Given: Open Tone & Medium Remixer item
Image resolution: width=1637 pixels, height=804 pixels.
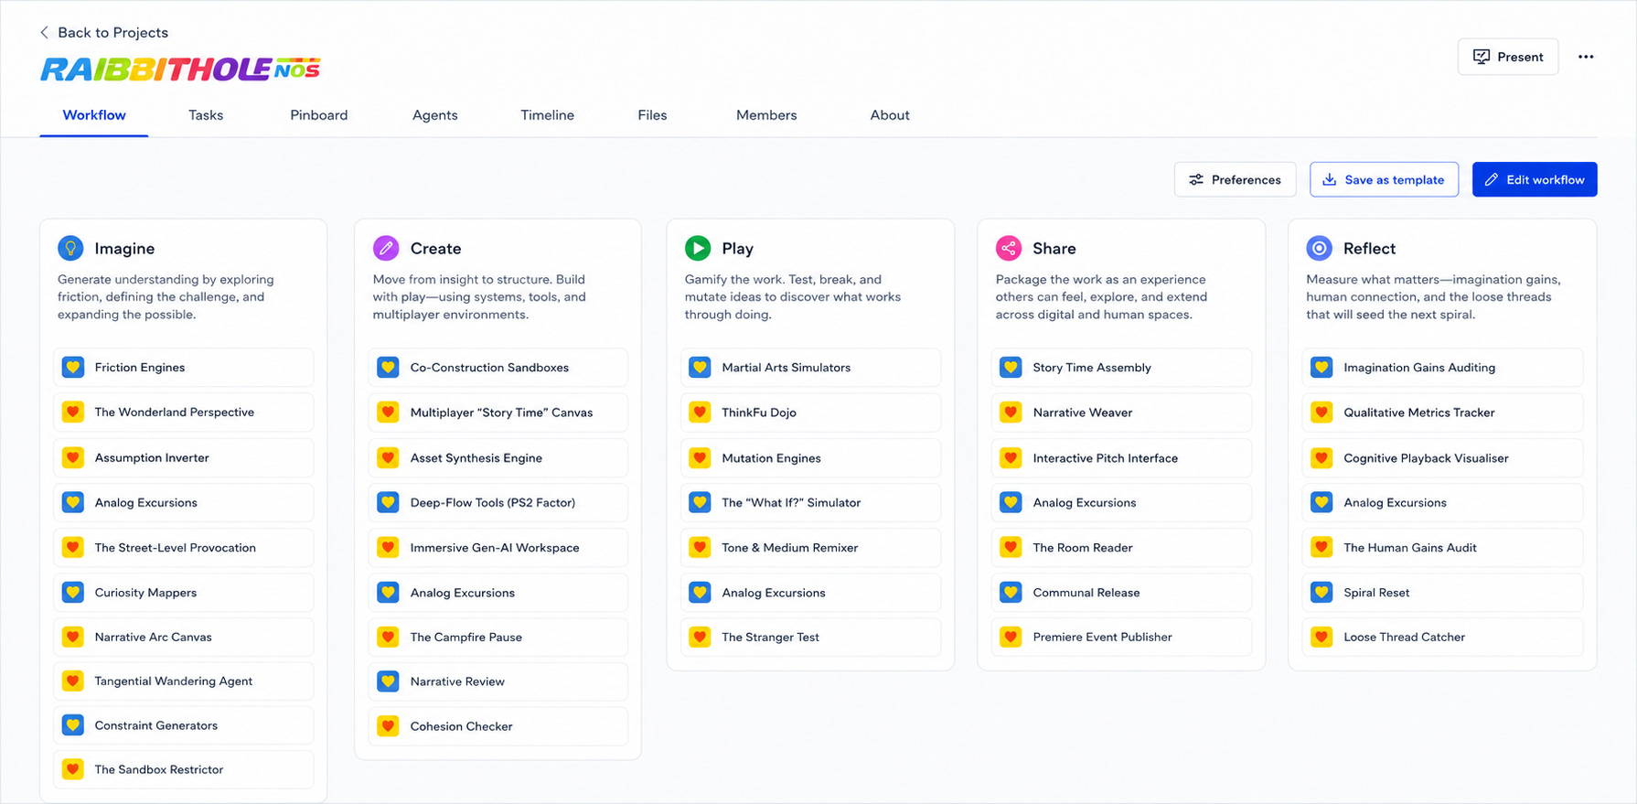Looking at the screenshot, I should coord(810,548).
